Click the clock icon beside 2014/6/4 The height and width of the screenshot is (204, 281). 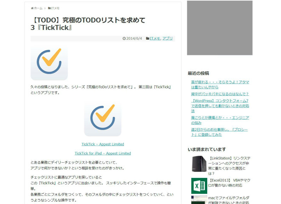click(124, 39)
